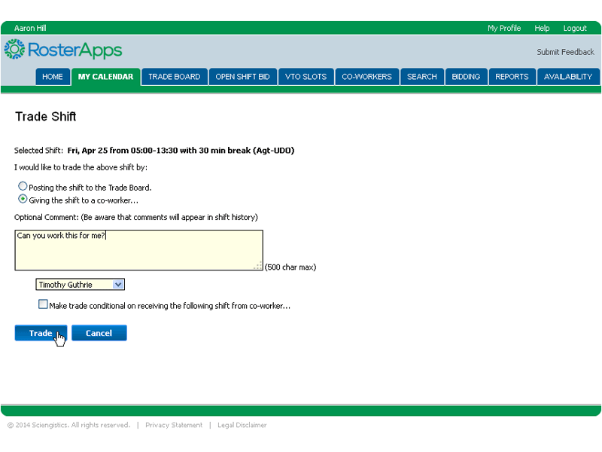Enable the conditional trade checkbox
The width and height of the screenshot is (602, 452).
(x=43, y=304)
